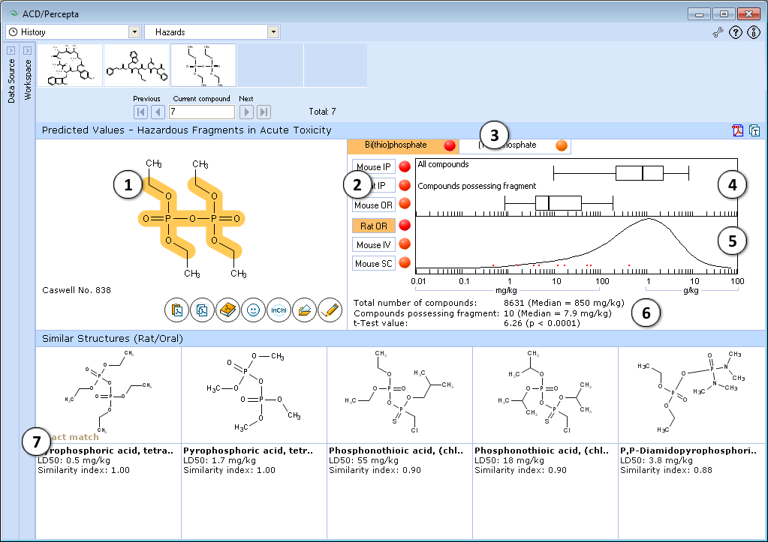Click the orange indicator beside Mouse SC
Image resolution: width=768 pixels, height=542 pixels.
[405, 262]
